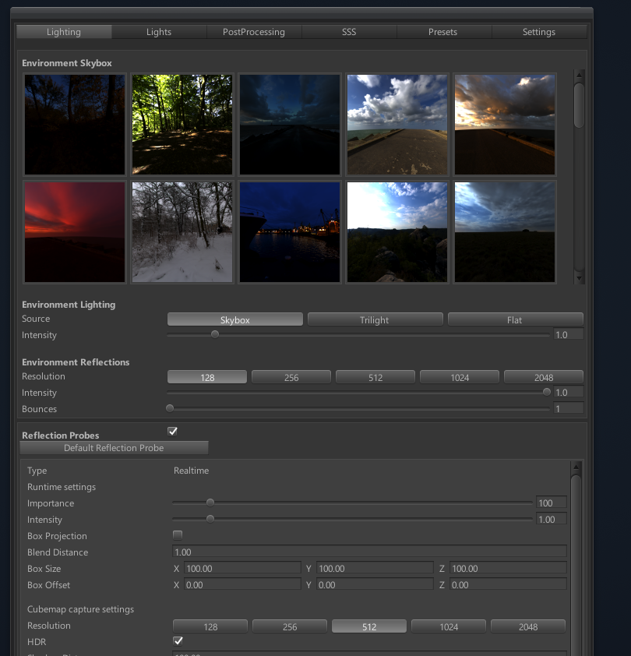Set Environment Reflections resolution to 2048

tap(544, 377)
